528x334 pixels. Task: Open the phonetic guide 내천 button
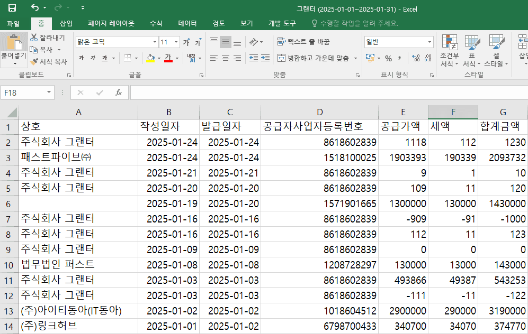(x=191, y=58)
